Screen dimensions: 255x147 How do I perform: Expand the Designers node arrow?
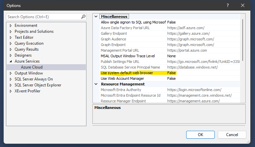click(x=11, y=55)
